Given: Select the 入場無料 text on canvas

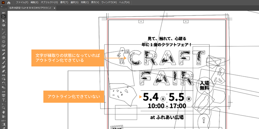Looking at the screenshot, I should (205, 85).
